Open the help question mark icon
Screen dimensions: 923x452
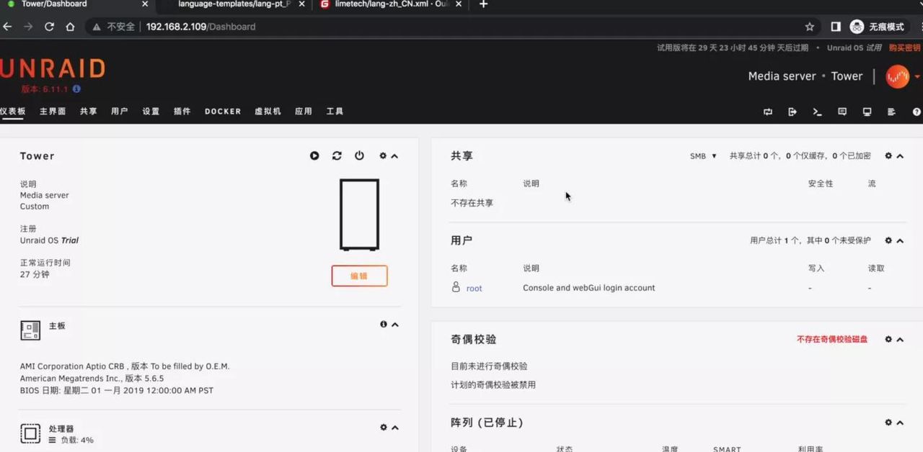coord(917,112)
